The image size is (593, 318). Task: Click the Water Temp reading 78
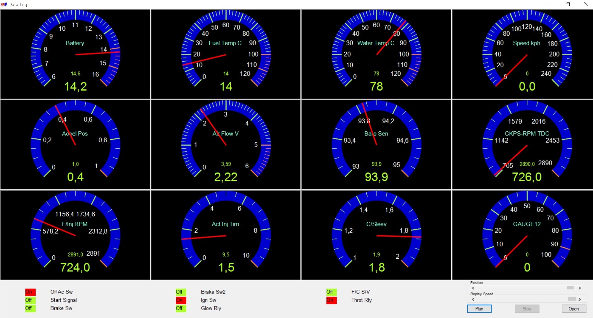376,86
